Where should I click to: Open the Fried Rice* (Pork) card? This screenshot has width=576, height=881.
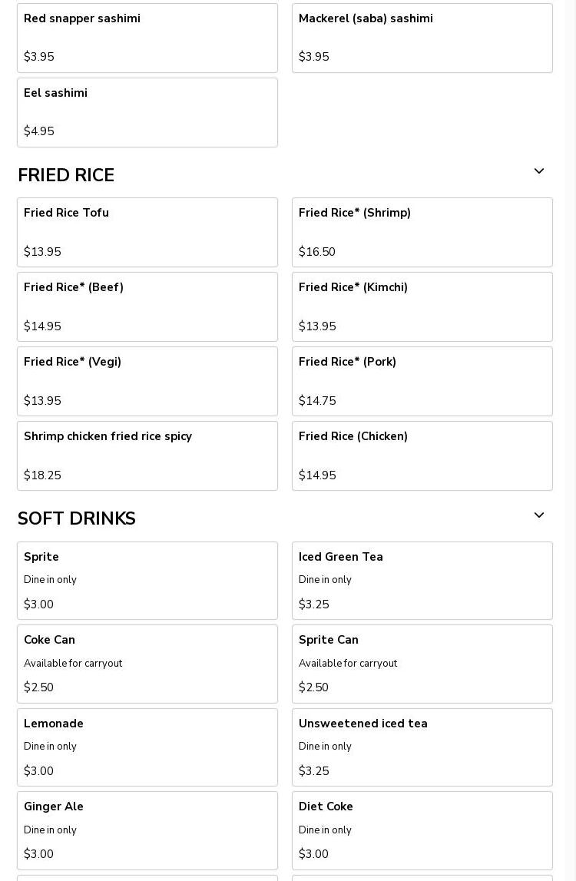point(422,382)
